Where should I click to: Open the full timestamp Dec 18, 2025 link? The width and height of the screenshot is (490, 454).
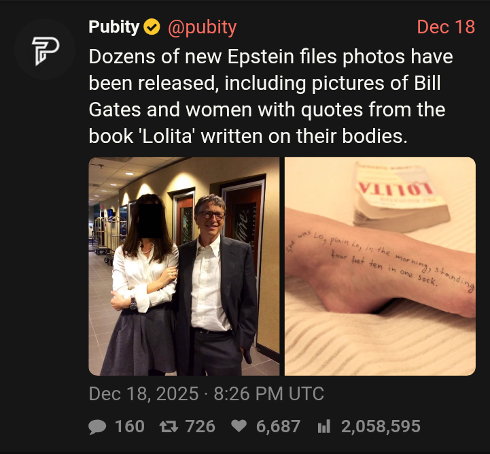(x=206, y=393)
